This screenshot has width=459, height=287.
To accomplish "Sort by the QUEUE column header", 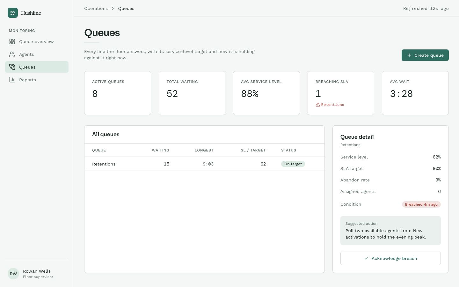I will (x=99, y=150).
